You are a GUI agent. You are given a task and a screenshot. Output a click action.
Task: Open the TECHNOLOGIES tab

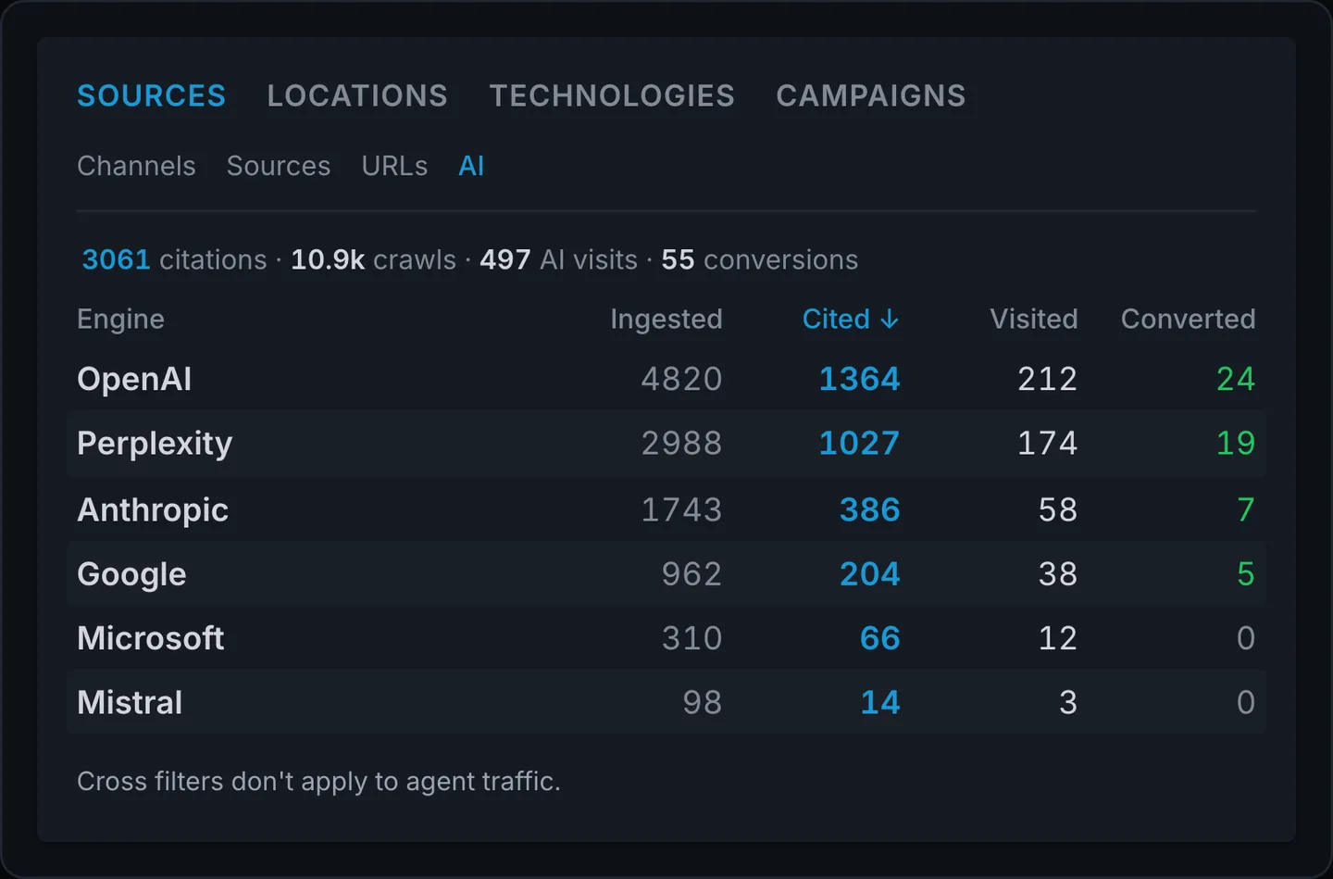[x=612, y=95]
